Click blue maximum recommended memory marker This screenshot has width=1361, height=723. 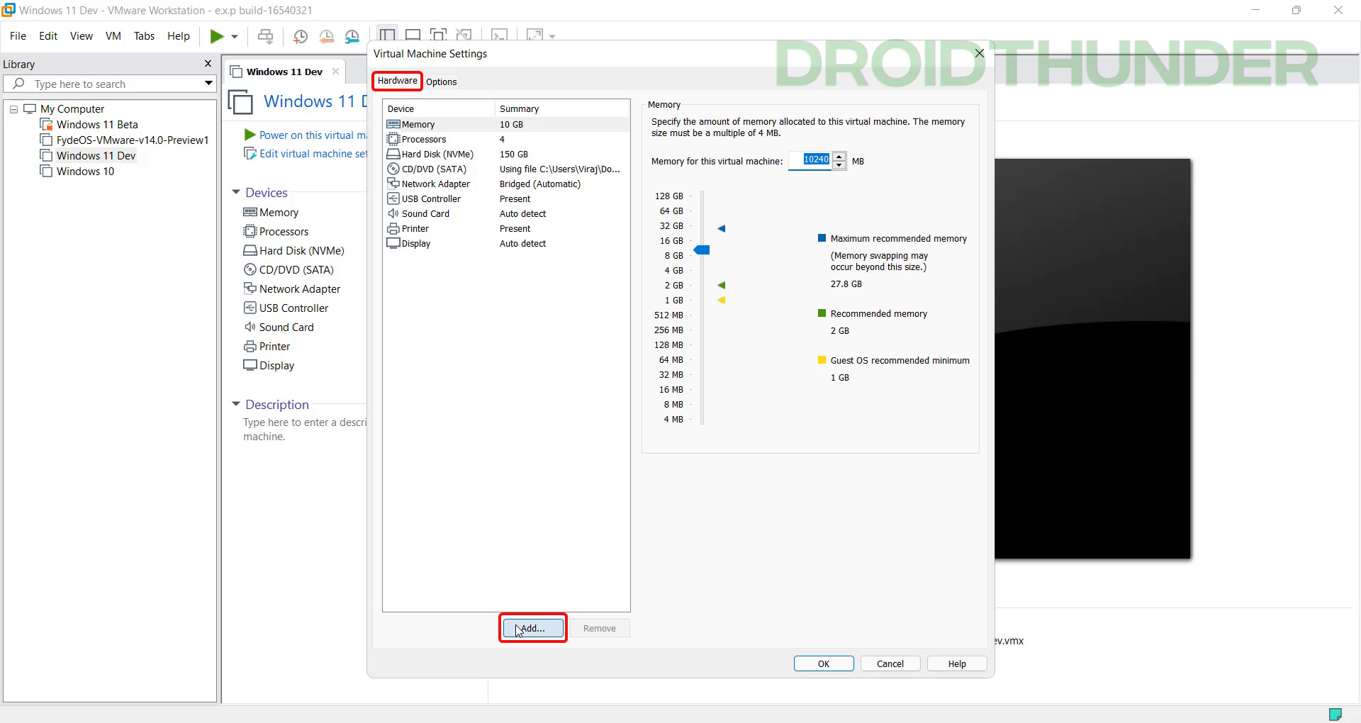click(x=722, y=228)
